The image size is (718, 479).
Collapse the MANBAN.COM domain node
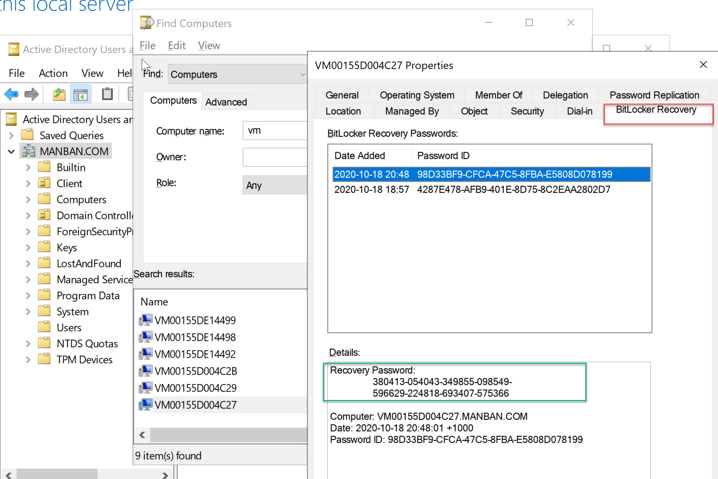pos(11,151)
